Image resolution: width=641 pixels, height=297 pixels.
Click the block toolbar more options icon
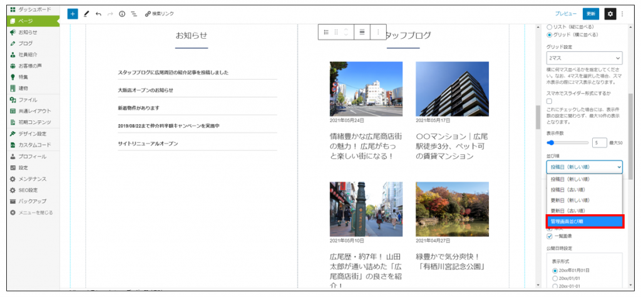pyautogui.click(x=378, y=32)
